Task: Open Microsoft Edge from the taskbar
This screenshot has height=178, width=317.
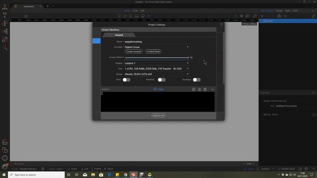Action: (x=109, y=175)
